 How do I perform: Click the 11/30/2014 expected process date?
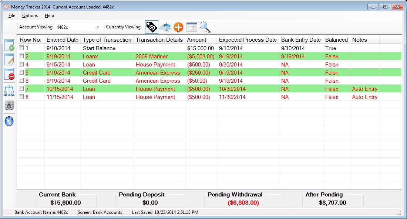coord(232,97)
